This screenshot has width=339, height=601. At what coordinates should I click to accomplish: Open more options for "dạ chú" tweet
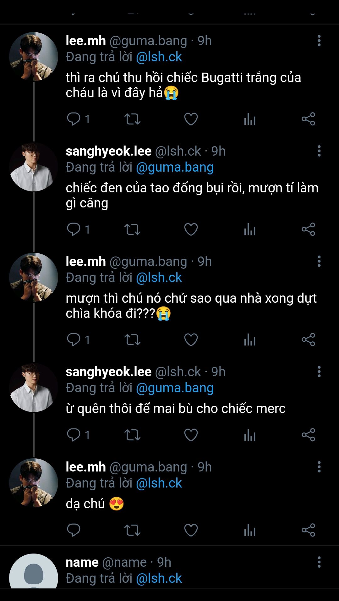tap(319, 467)
